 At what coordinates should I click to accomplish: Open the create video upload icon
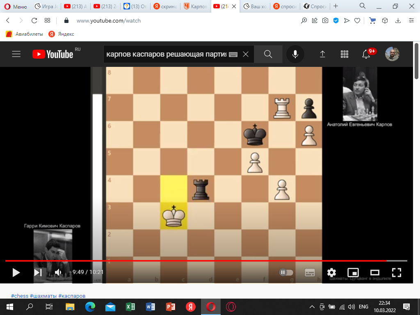322,54
